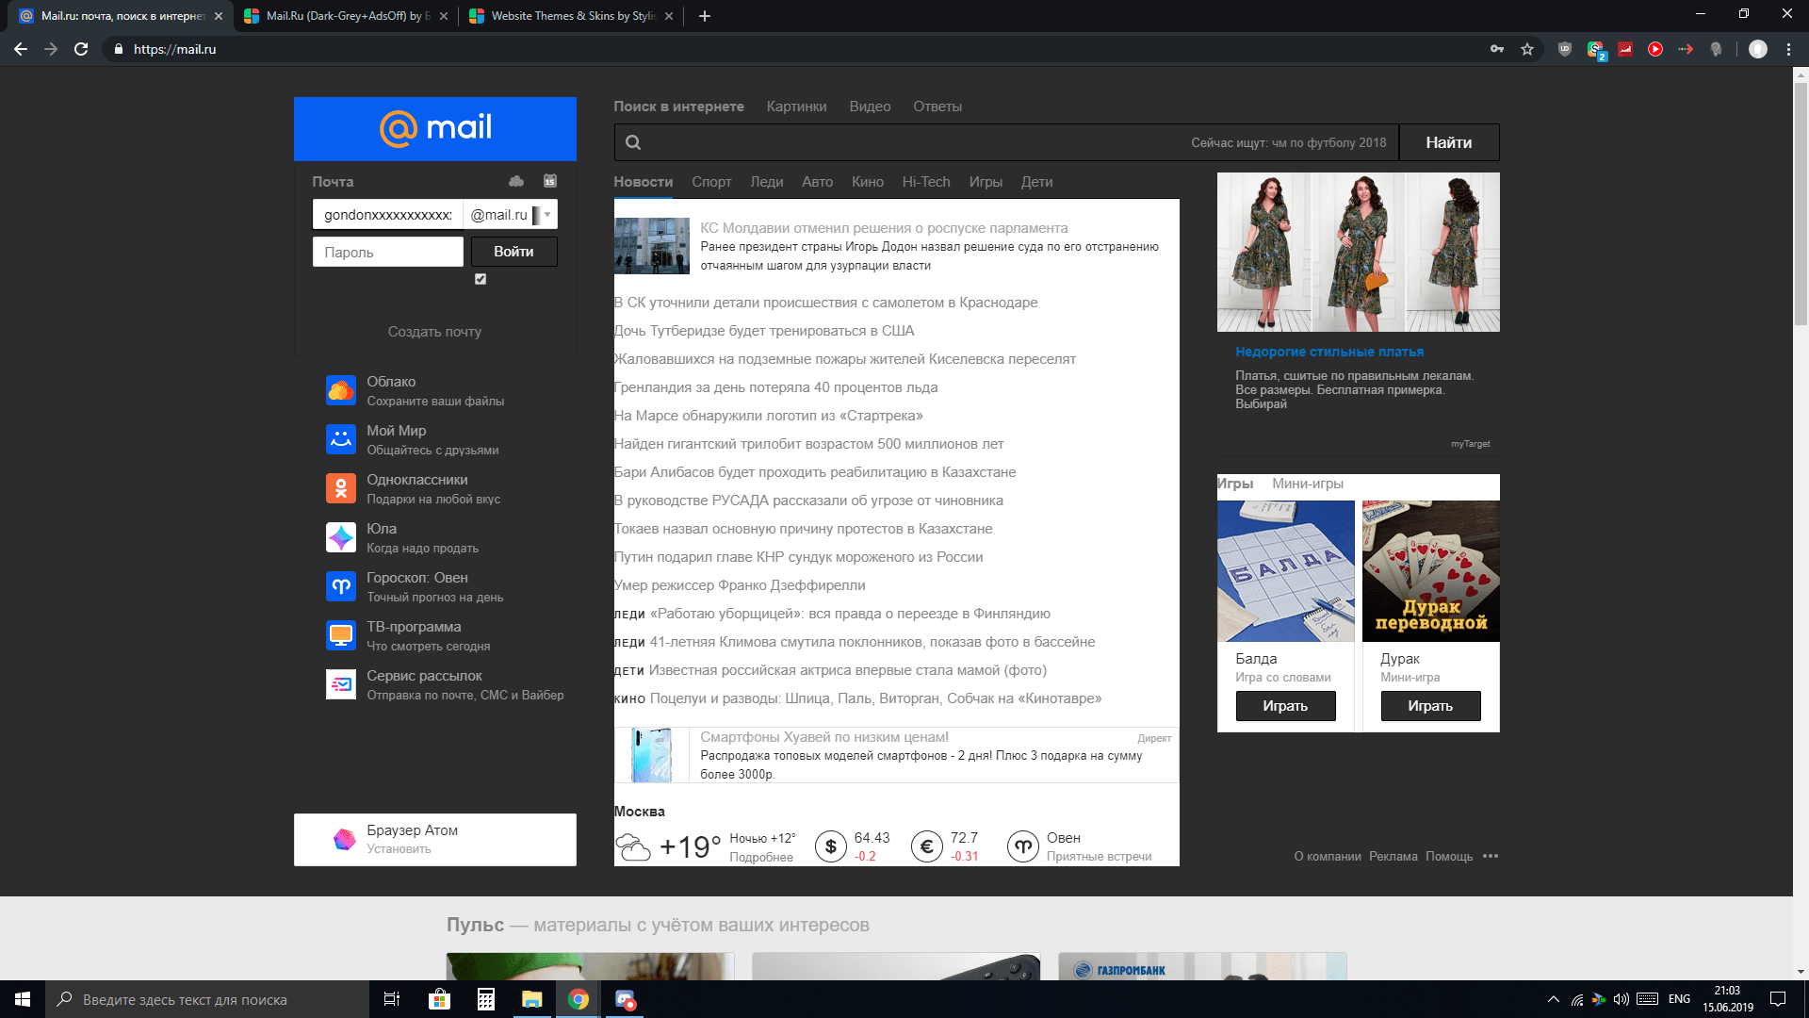The height and width of the screenshot is (1018, 1809).
Task: Focus the mail login username field
Action: pos(388,215)
